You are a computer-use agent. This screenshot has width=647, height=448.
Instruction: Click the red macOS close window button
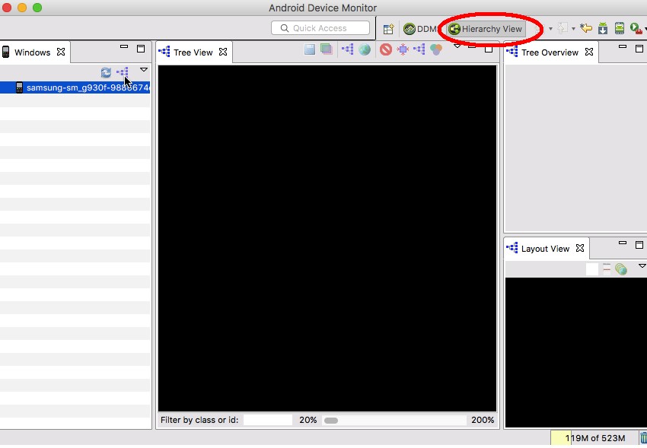[6, 8]
